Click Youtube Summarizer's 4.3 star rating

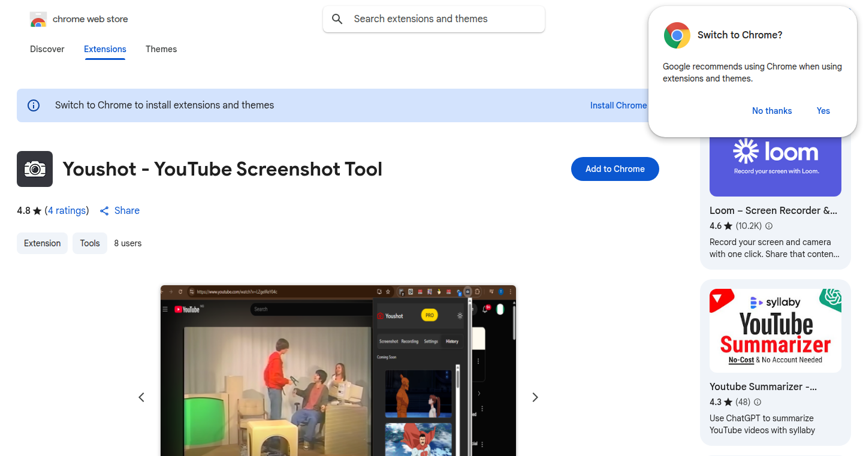coord(721,402)
